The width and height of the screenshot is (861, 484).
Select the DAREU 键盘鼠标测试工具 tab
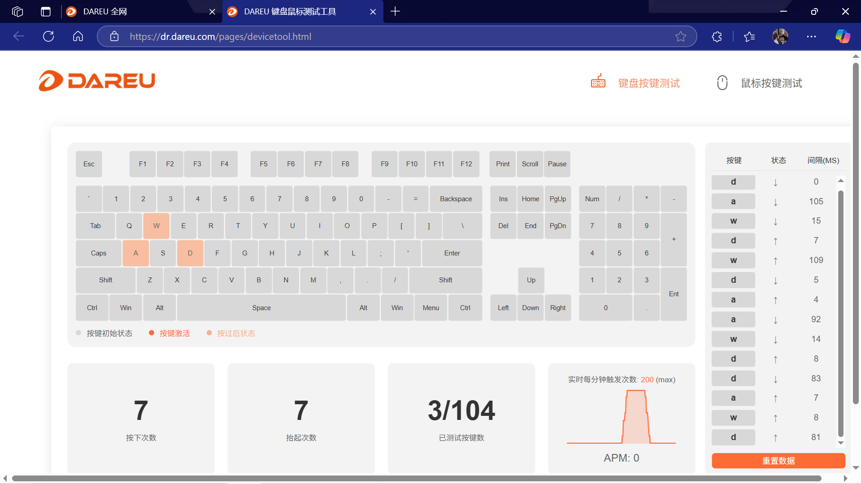click(303, 12)
